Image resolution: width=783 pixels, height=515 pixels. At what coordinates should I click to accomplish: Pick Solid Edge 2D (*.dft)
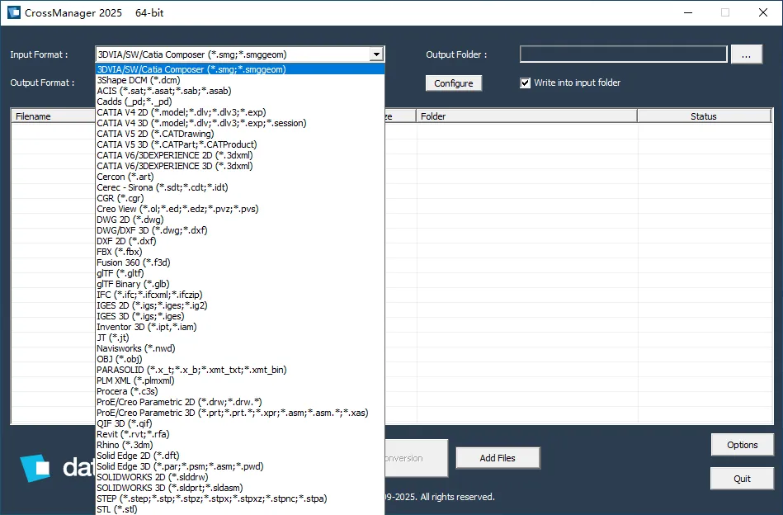(x=240, y=456)
